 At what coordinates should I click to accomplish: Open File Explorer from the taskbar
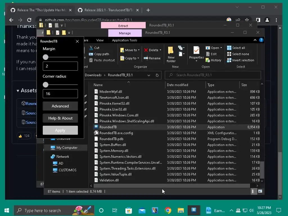pos(181,210)
